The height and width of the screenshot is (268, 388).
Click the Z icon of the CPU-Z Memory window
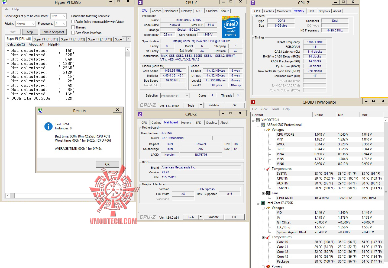[x=253, y=2]
